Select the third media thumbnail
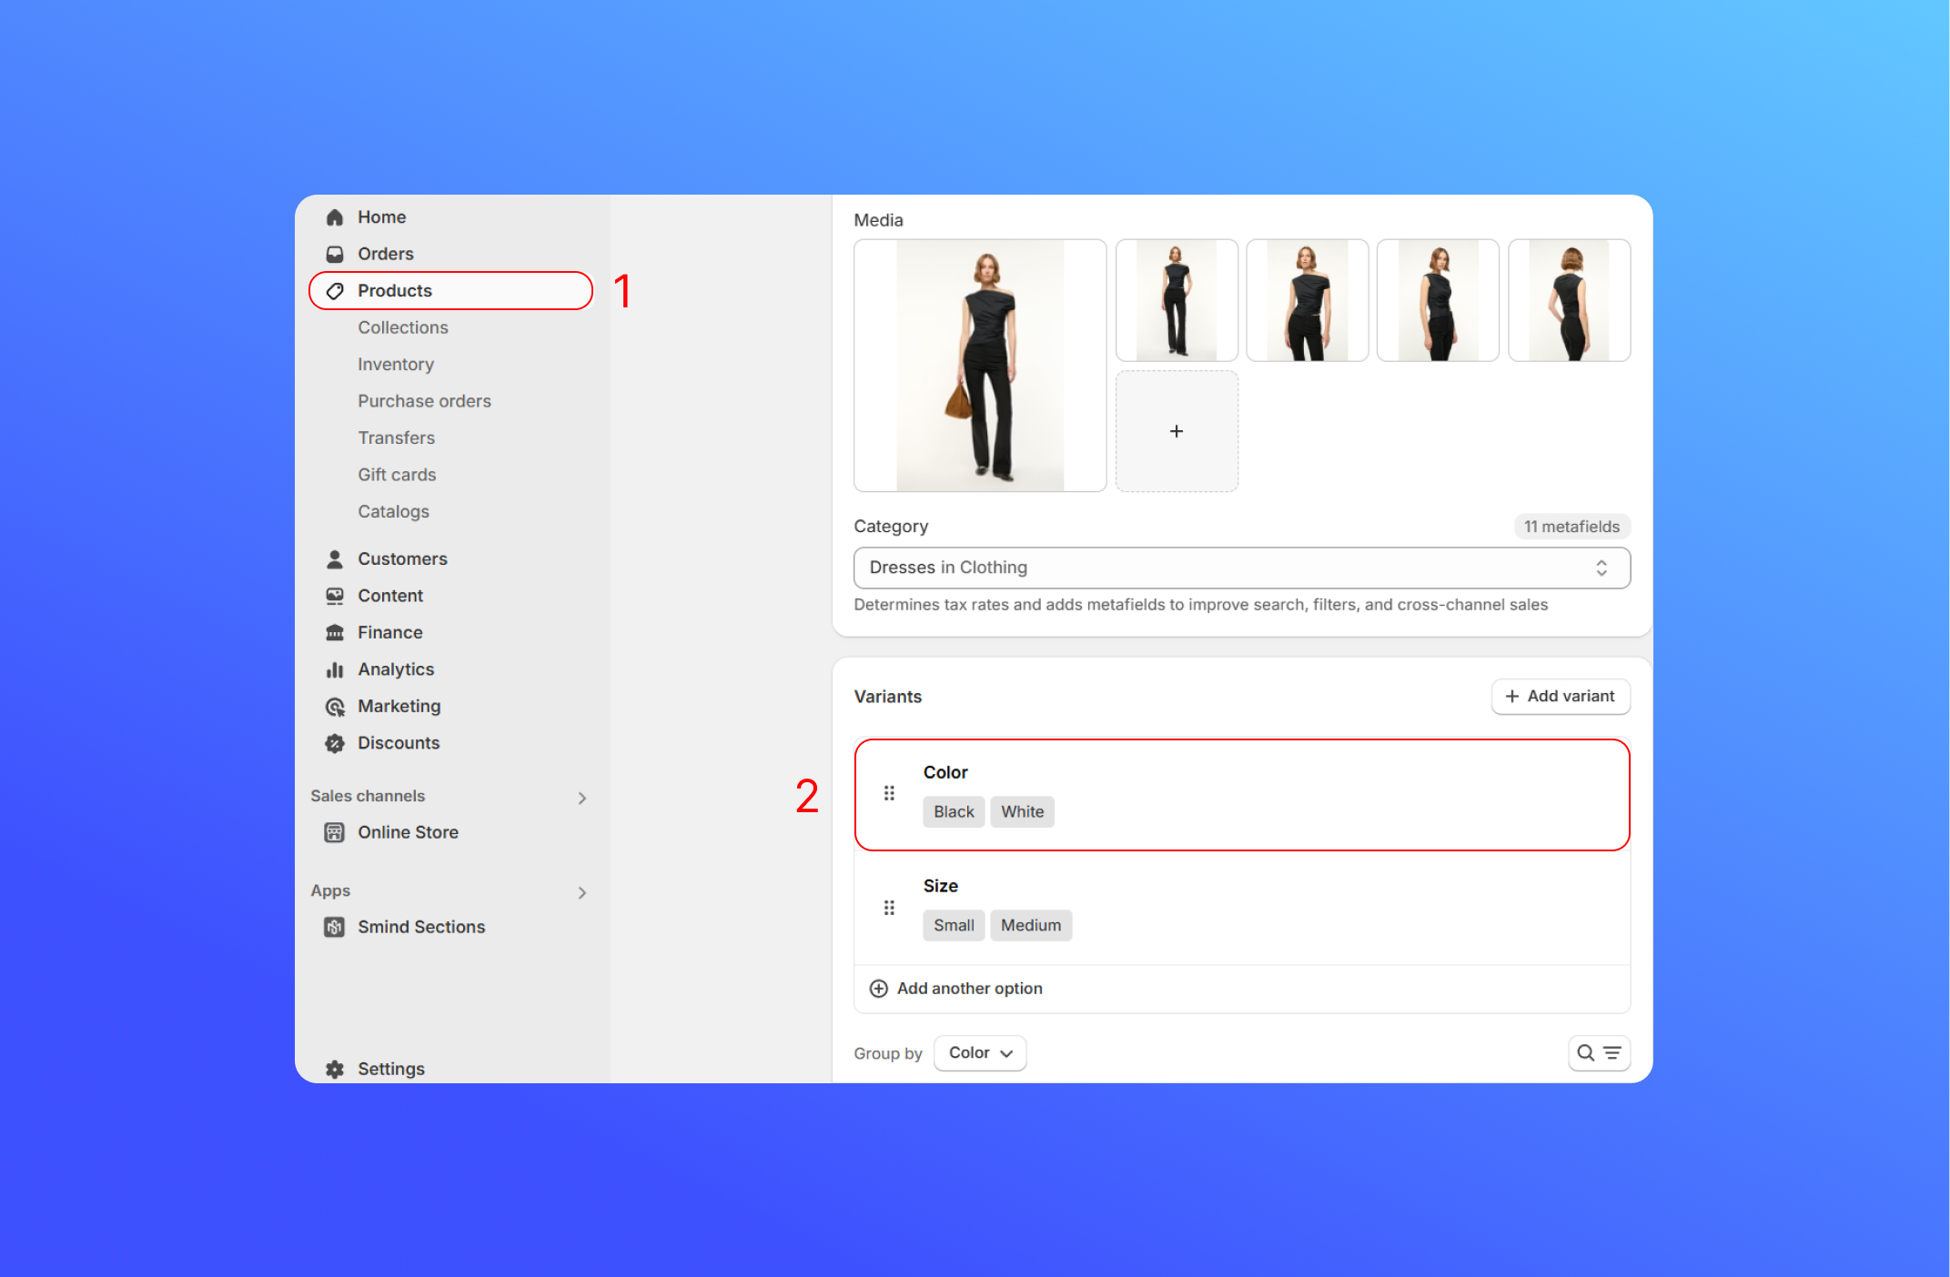Viewport: 1950px width, 1277px height. (1308, 301)
